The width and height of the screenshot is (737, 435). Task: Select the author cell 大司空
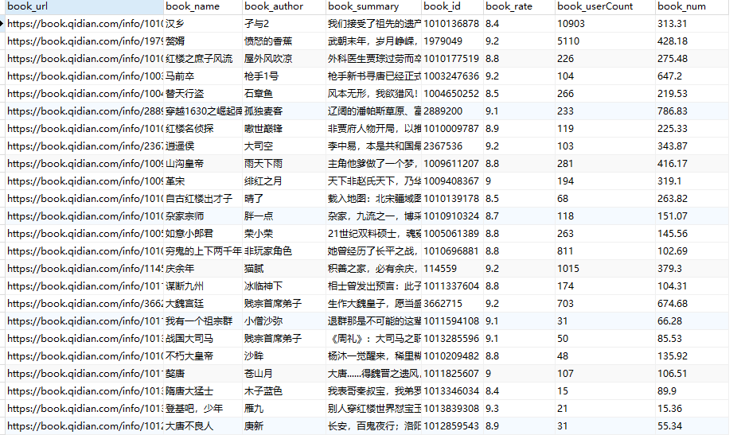284,146
